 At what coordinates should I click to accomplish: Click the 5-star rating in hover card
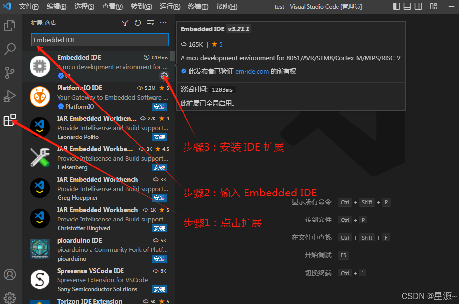tap(217, 44)
